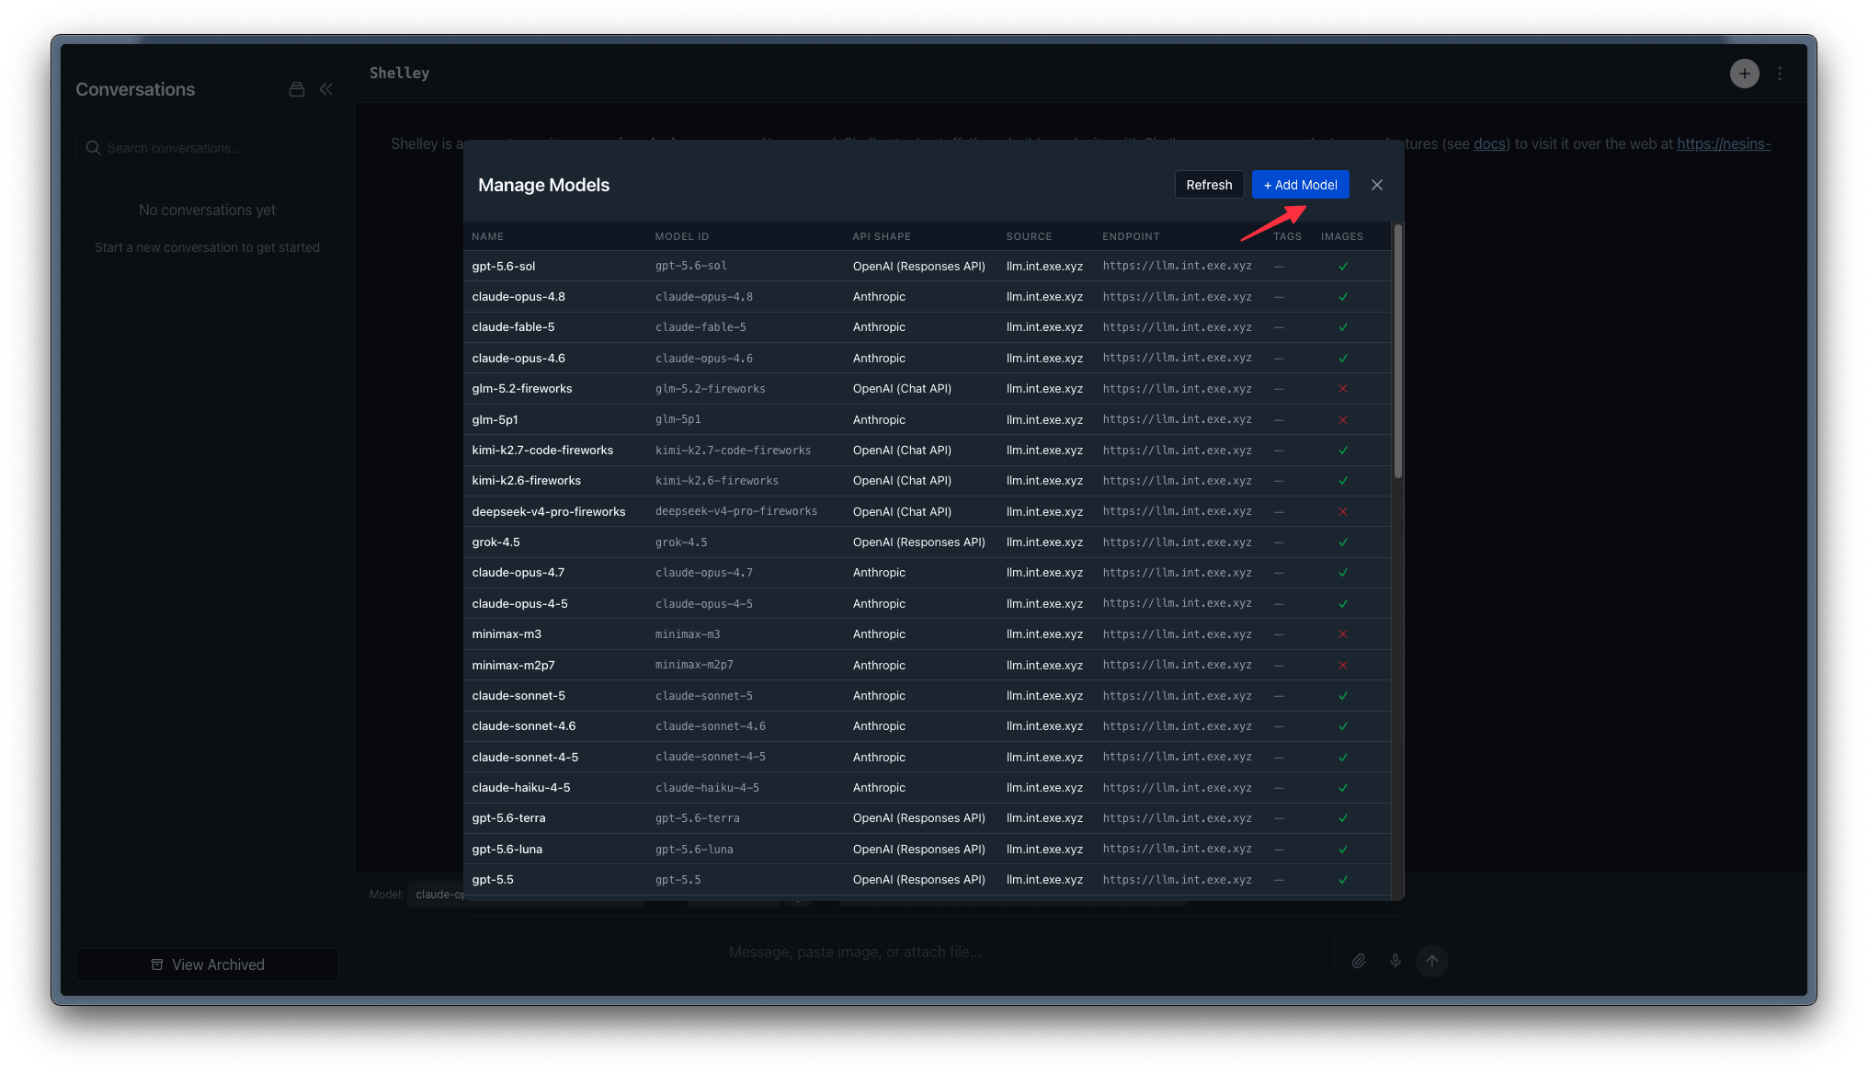The height and width of the screenshot is (1073, 1868).
Task: Select the claude-opus-4.8 model row
Action: (927, 297)
